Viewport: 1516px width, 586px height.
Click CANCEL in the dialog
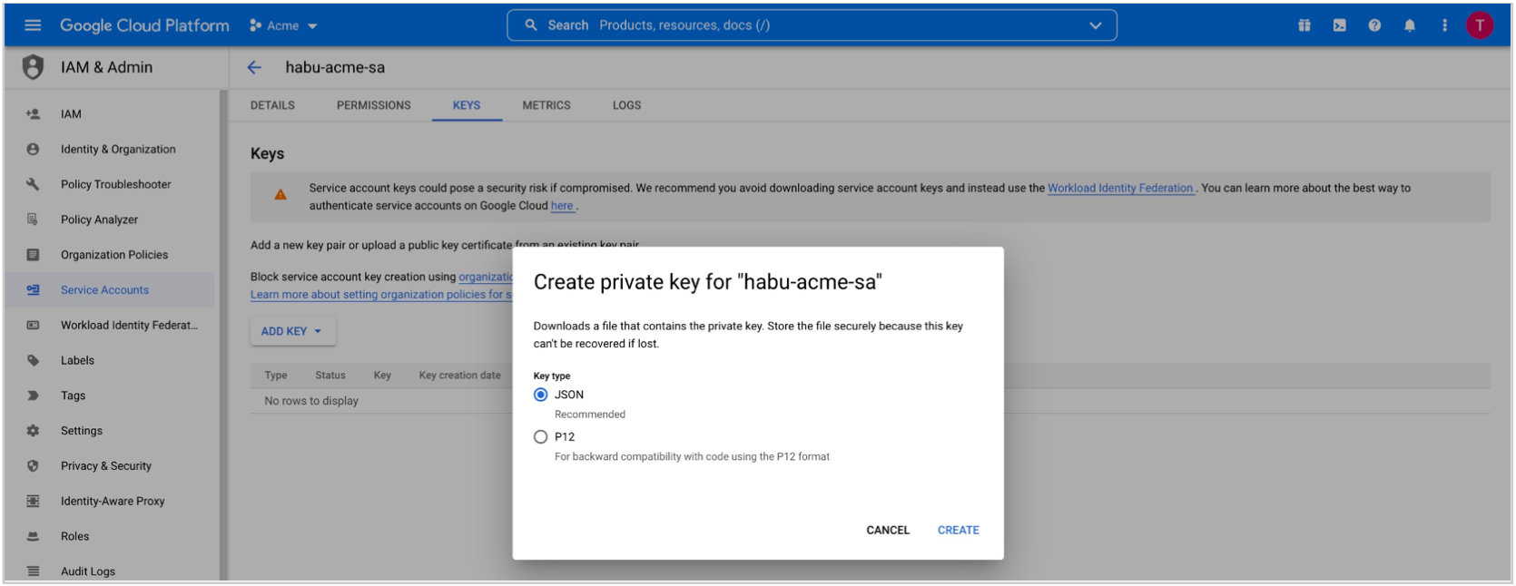pyautogui.click(x=887, y=530)
